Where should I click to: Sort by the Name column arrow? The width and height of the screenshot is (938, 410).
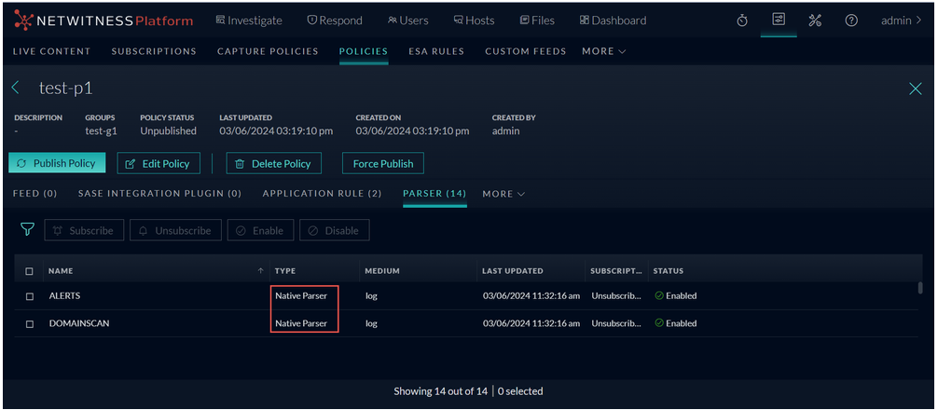(x=260, y=271)
